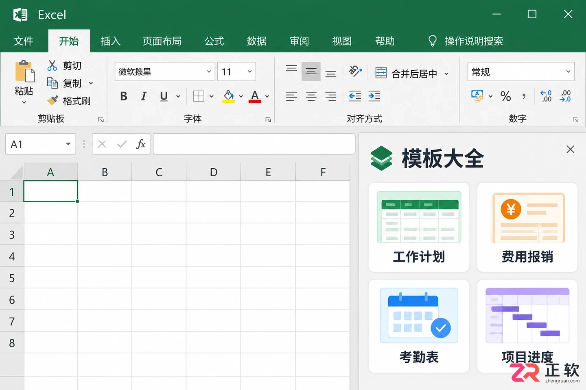The width and height of the screenshot is (586, 390).
Task: Open accounting number format icon
Action: pos(477,96)
